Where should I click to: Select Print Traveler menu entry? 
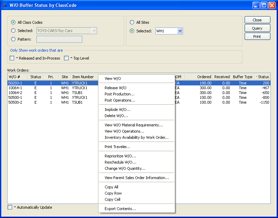point(117,147)
